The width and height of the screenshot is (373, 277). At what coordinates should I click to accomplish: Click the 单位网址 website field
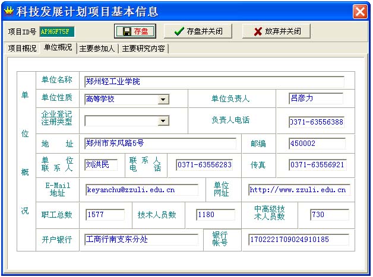pyautogui.click(x=299, y=190)
